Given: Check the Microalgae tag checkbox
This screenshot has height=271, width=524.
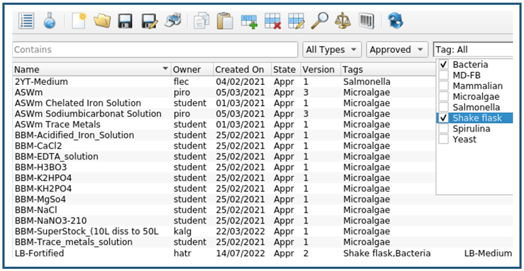Looking at the screenshot, I should 444,96.
